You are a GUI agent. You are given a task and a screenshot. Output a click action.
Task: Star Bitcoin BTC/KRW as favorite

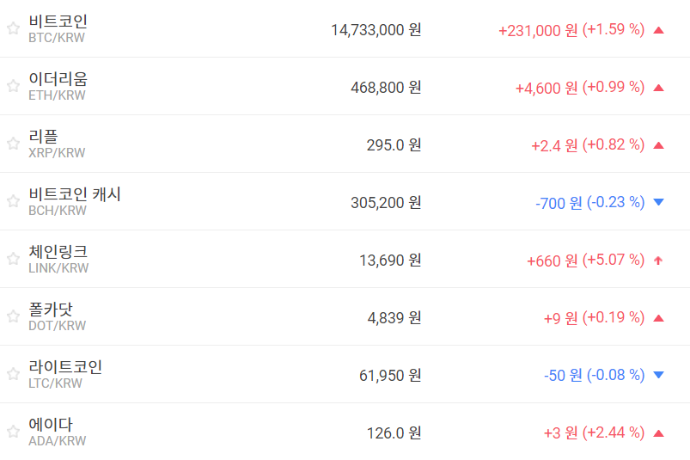(x=13, y=28)
